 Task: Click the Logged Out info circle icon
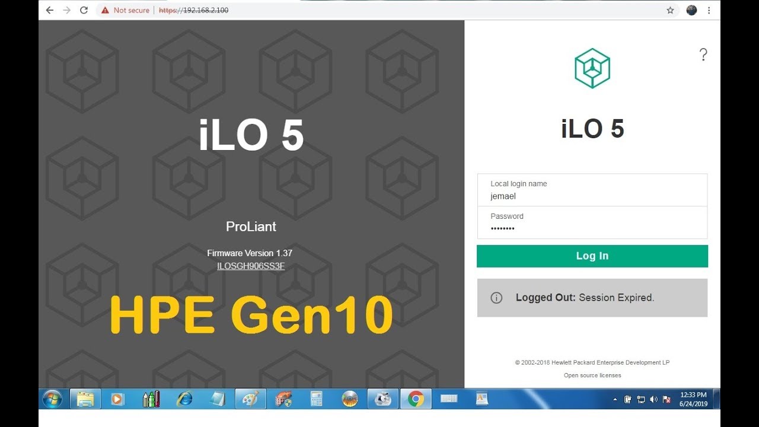pyautogui.click(x=496, y=298)
